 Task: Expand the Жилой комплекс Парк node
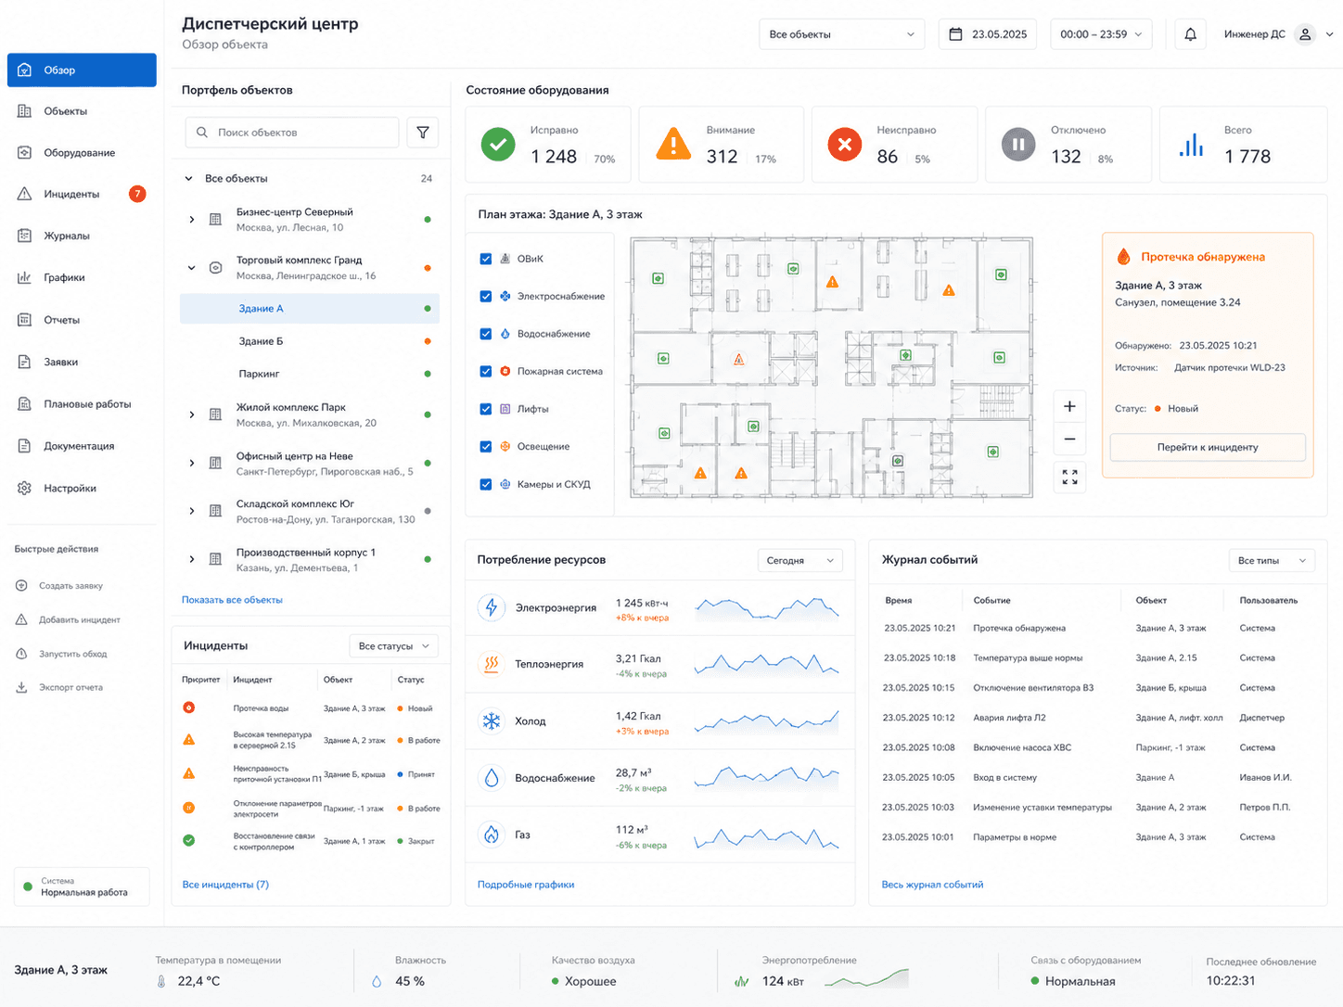tap(192, 414)
